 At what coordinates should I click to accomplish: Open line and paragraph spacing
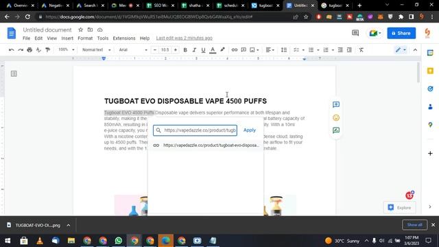pyautogui.click(x=284, y=50)
